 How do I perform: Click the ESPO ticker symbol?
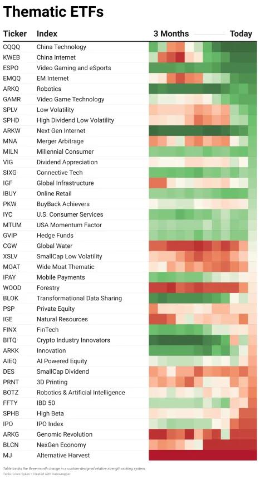point(11,68)
